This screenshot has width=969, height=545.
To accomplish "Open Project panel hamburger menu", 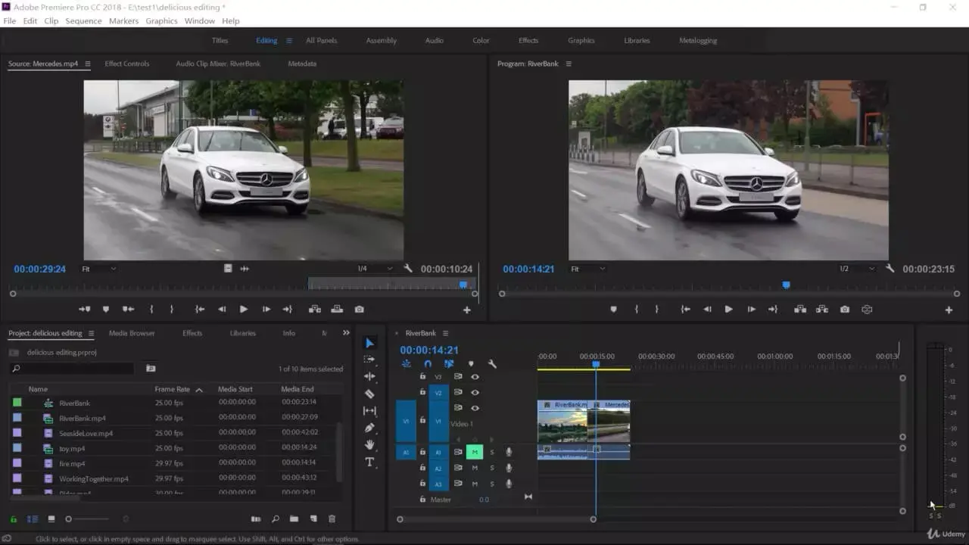I will [x=91, y=333].
